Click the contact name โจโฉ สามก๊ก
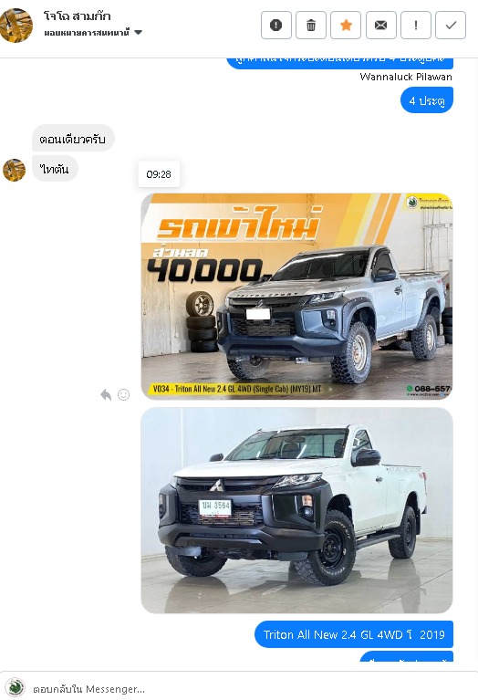 tap(78, 16)
